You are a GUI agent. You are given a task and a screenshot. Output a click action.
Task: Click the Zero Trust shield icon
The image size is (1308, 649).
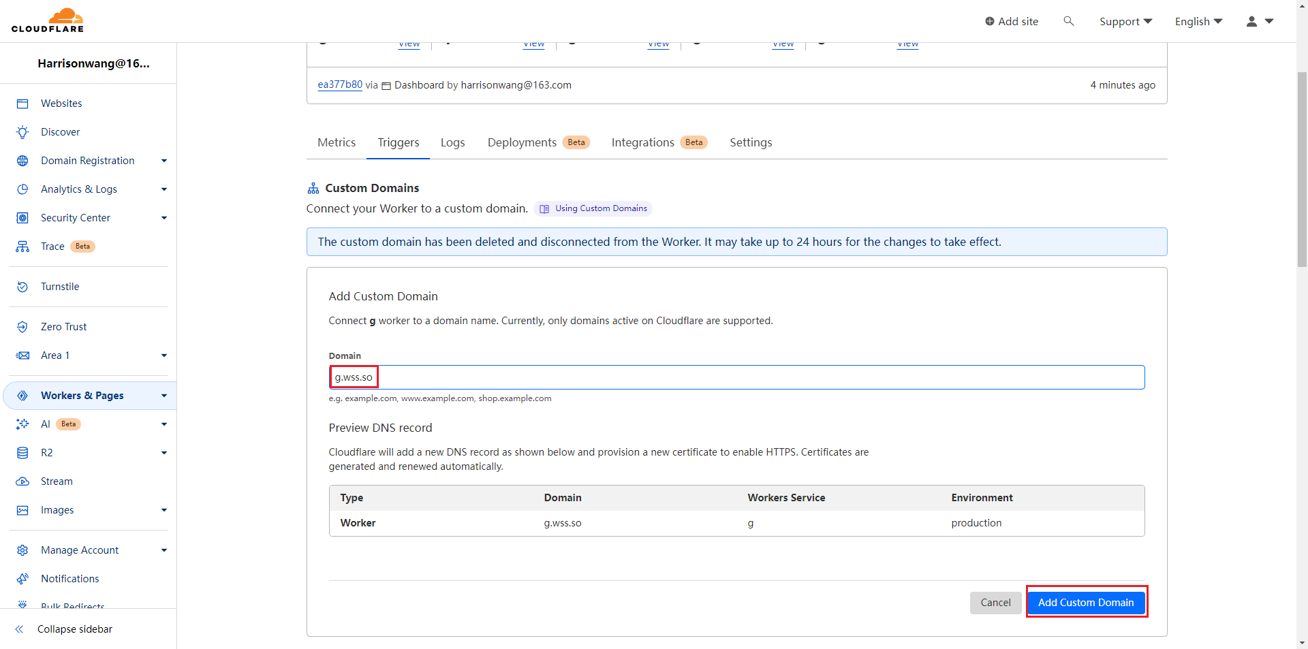point(22,327)
